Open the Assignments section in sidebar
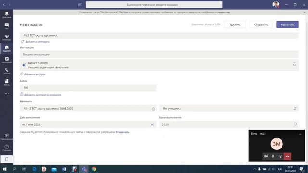The width and height of the screenshot is (308, 173). tap(6, 49)
